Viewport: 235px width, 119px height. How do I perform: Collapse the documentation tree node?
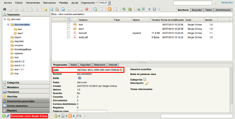8,25
